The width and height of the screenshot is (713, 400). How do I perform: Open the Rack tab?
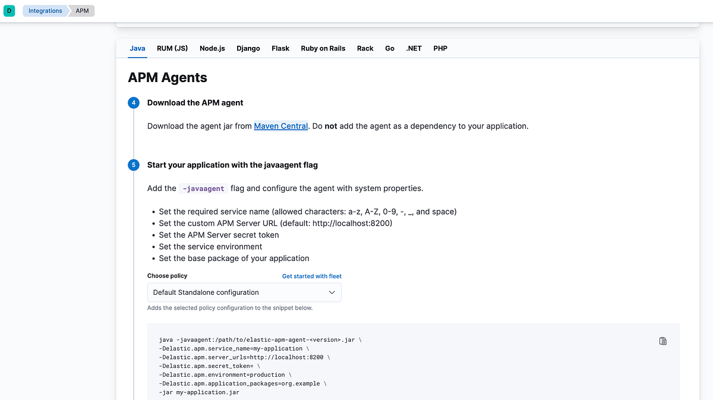pos(365,48)
